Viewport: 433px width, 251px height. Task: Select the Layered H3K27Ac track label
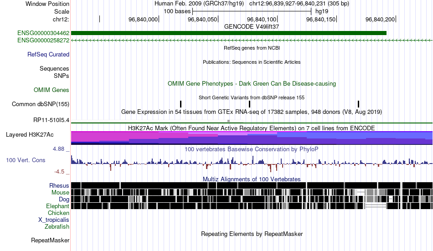(x=30, y=135)
